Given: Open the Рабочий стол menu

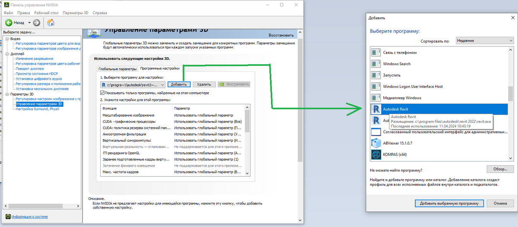Looking at the screenshot, I should pyautogui.click(x=47, y=13).
